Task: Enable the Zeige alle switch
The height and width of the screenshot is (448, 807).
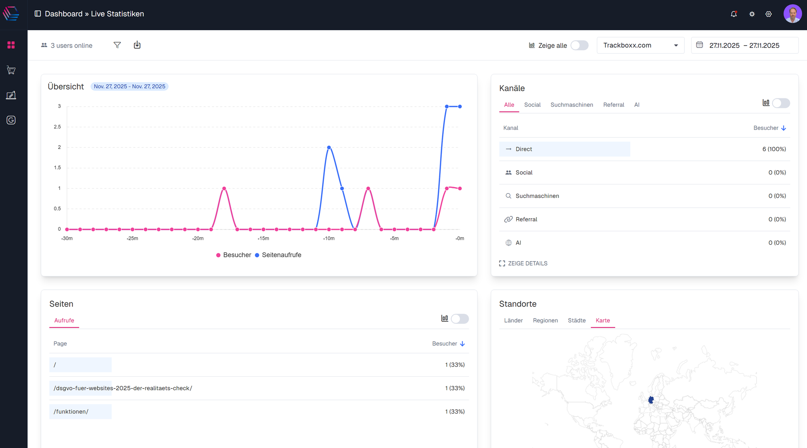Action: pos(579,46)
